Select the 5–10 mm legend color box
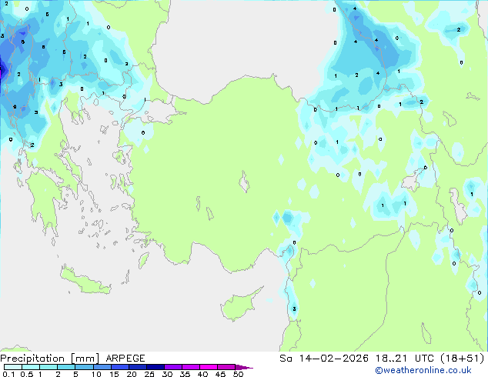This screenshot has height=377, width=488. [x=84, y=367]
